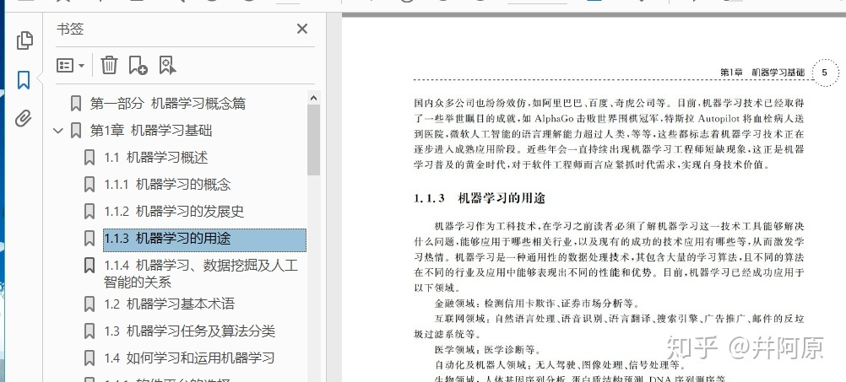
Task: Find current bookmark icon
Action: click(x=168, y=65)
